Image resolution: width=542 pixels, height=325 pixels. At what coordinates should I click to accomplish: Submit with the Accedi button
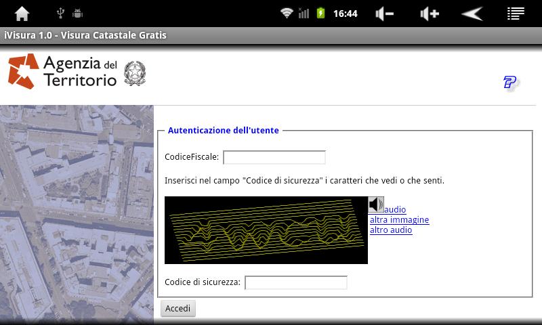click(x=178, y=308)
